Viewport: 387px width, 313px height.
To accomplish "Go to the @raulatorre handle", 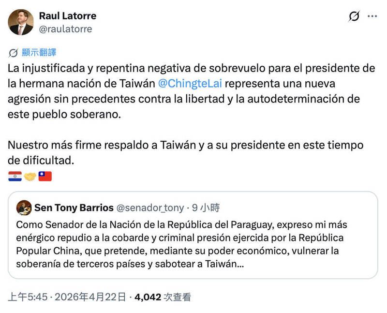I will coord(65,29).
